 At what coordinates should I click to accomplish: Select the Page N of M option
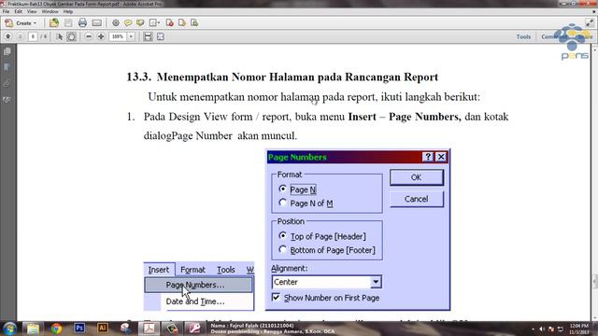[x=282, y=203]
